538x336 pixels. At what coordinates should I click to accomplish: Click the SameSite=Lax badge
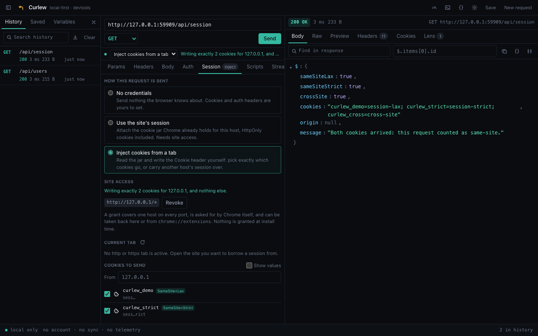pos(171,291)
